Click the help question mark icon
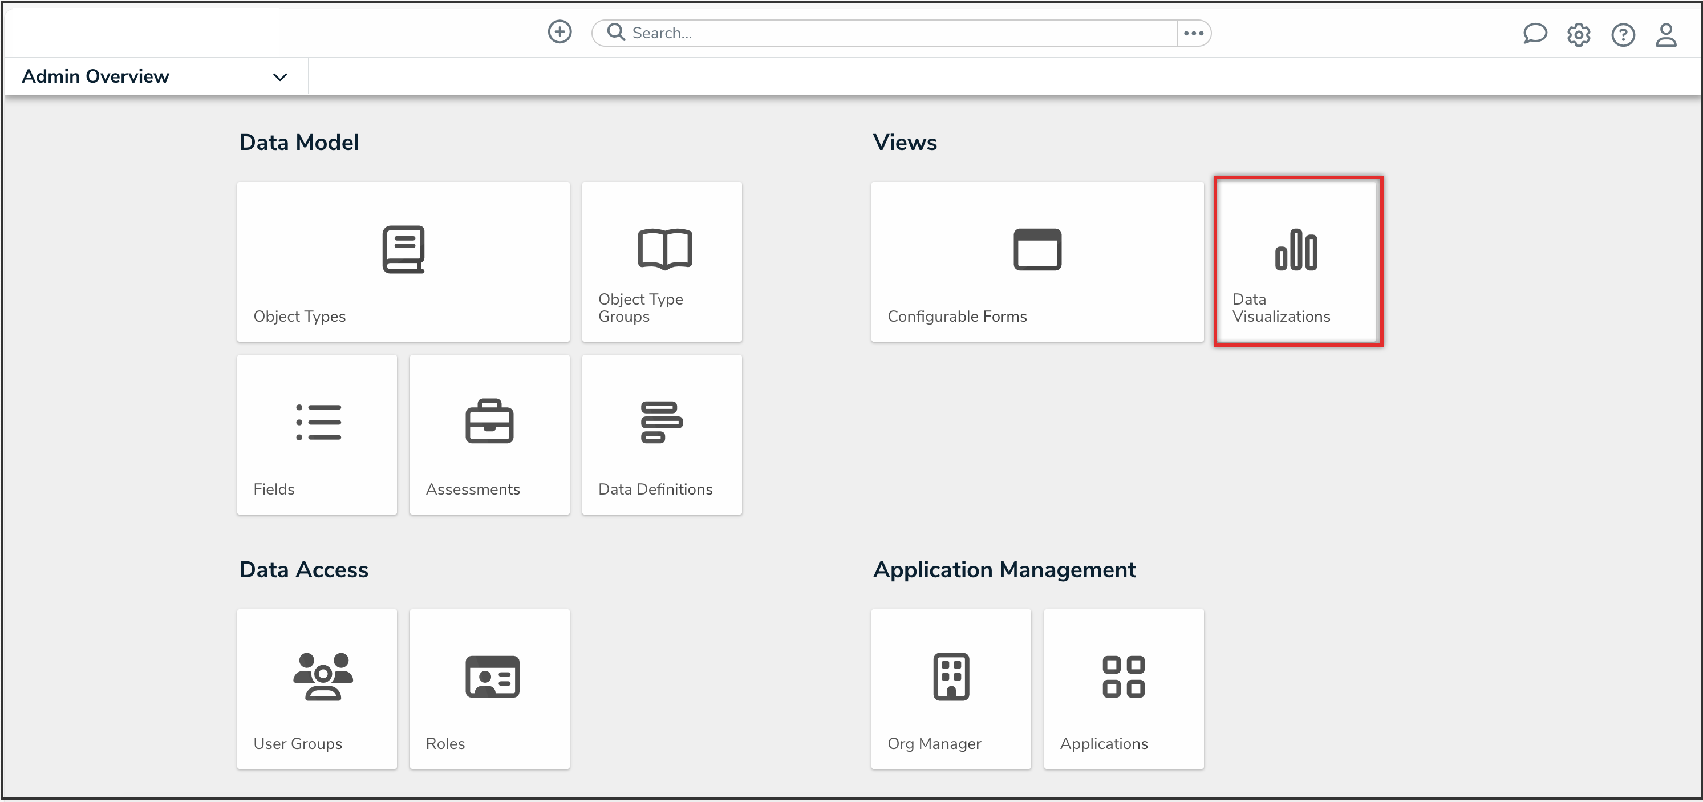 click(1623, 34)
